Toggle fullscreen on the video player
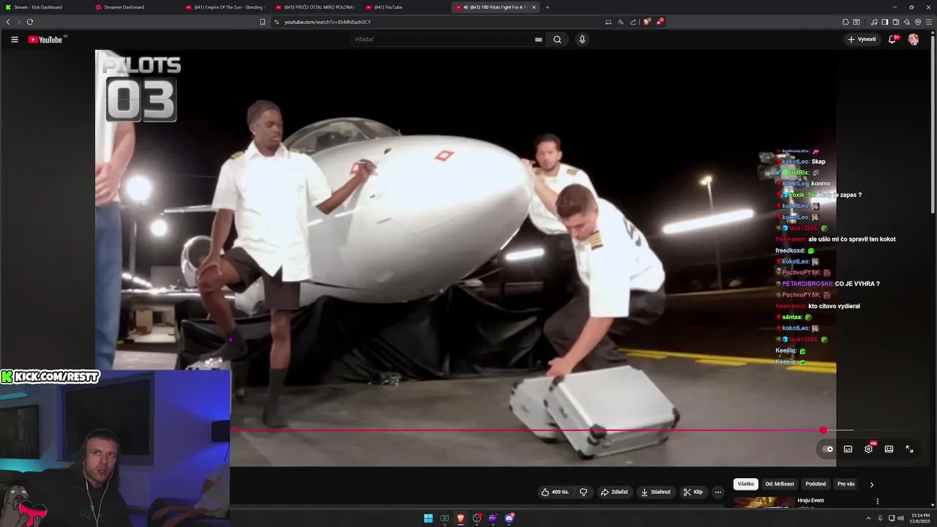 [x=909, y=449]
